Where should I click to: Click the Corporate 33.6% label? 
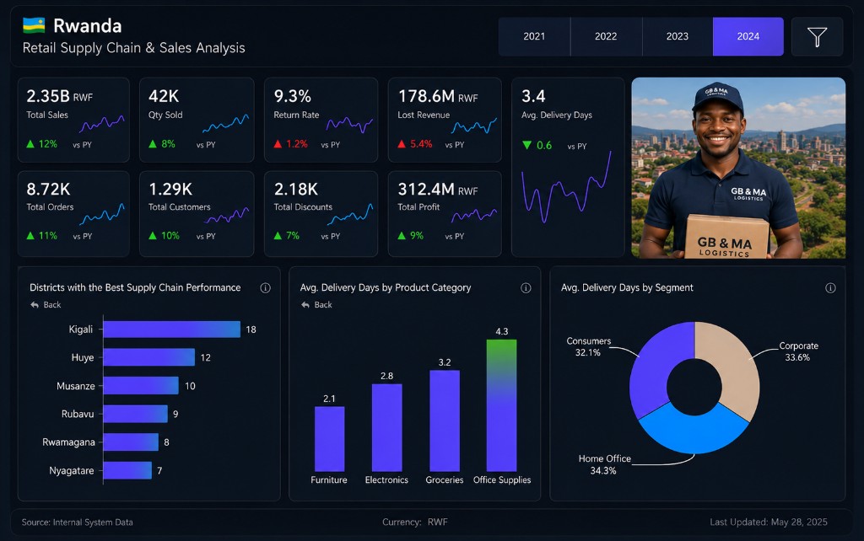tap(798, 351)
